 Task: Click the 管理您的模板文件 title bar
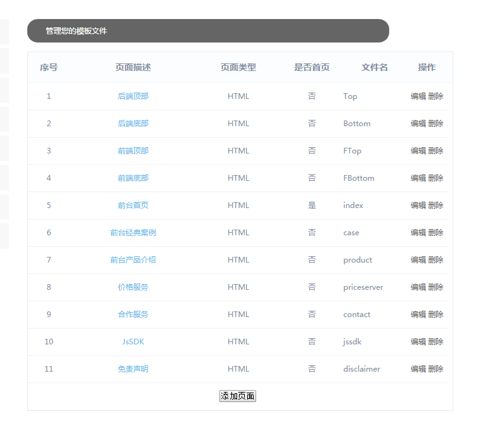tap(208, 31)
